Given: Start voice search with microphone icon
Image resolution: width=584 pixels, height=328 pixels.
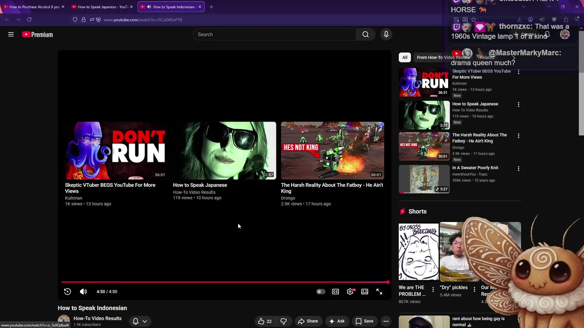Looking at the screenshot, I should point(386,35).
